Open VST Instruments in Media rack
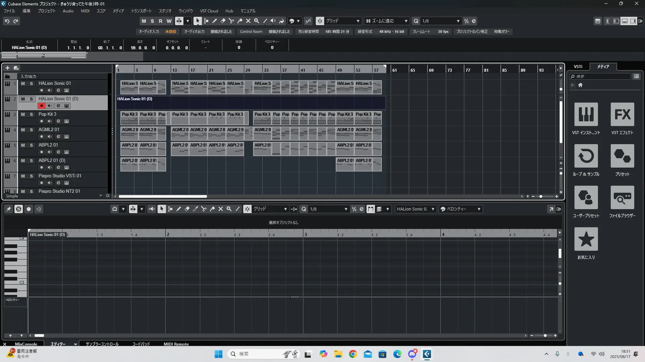Screen dimensions: 645x362 pyautogui.click(x=586, y=115)
